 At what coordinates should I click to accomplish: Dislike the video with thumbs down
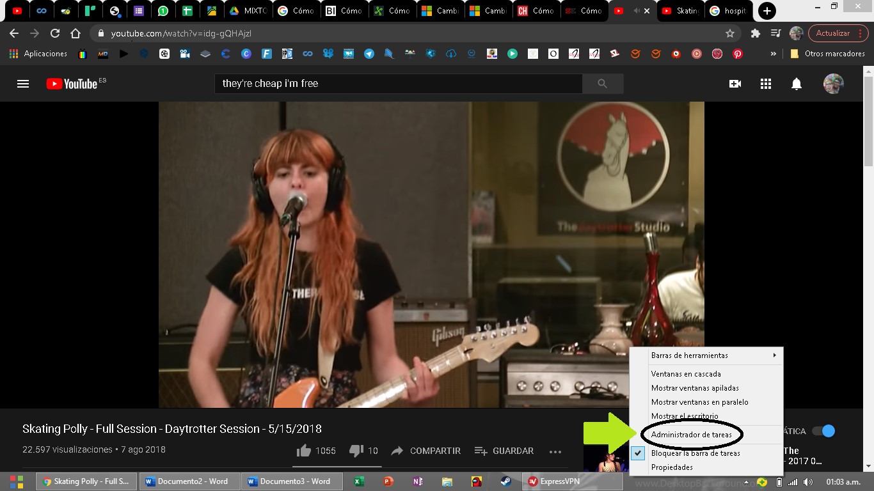(356, 451)
